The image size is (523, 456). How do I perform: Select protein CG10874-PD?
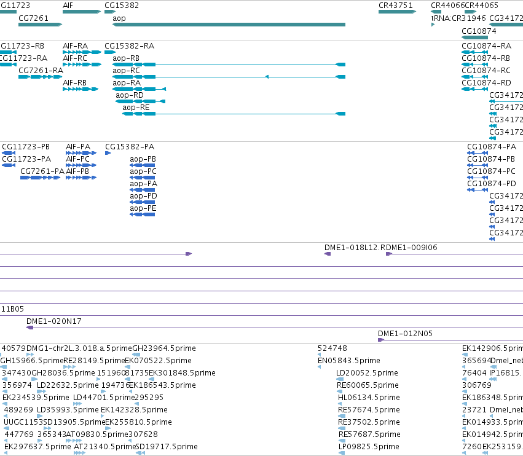click(x=478, y=190)
